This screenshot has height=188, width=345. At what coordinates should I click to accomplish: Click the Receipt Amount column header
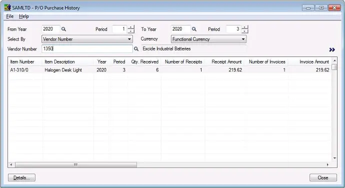[224, 62]
